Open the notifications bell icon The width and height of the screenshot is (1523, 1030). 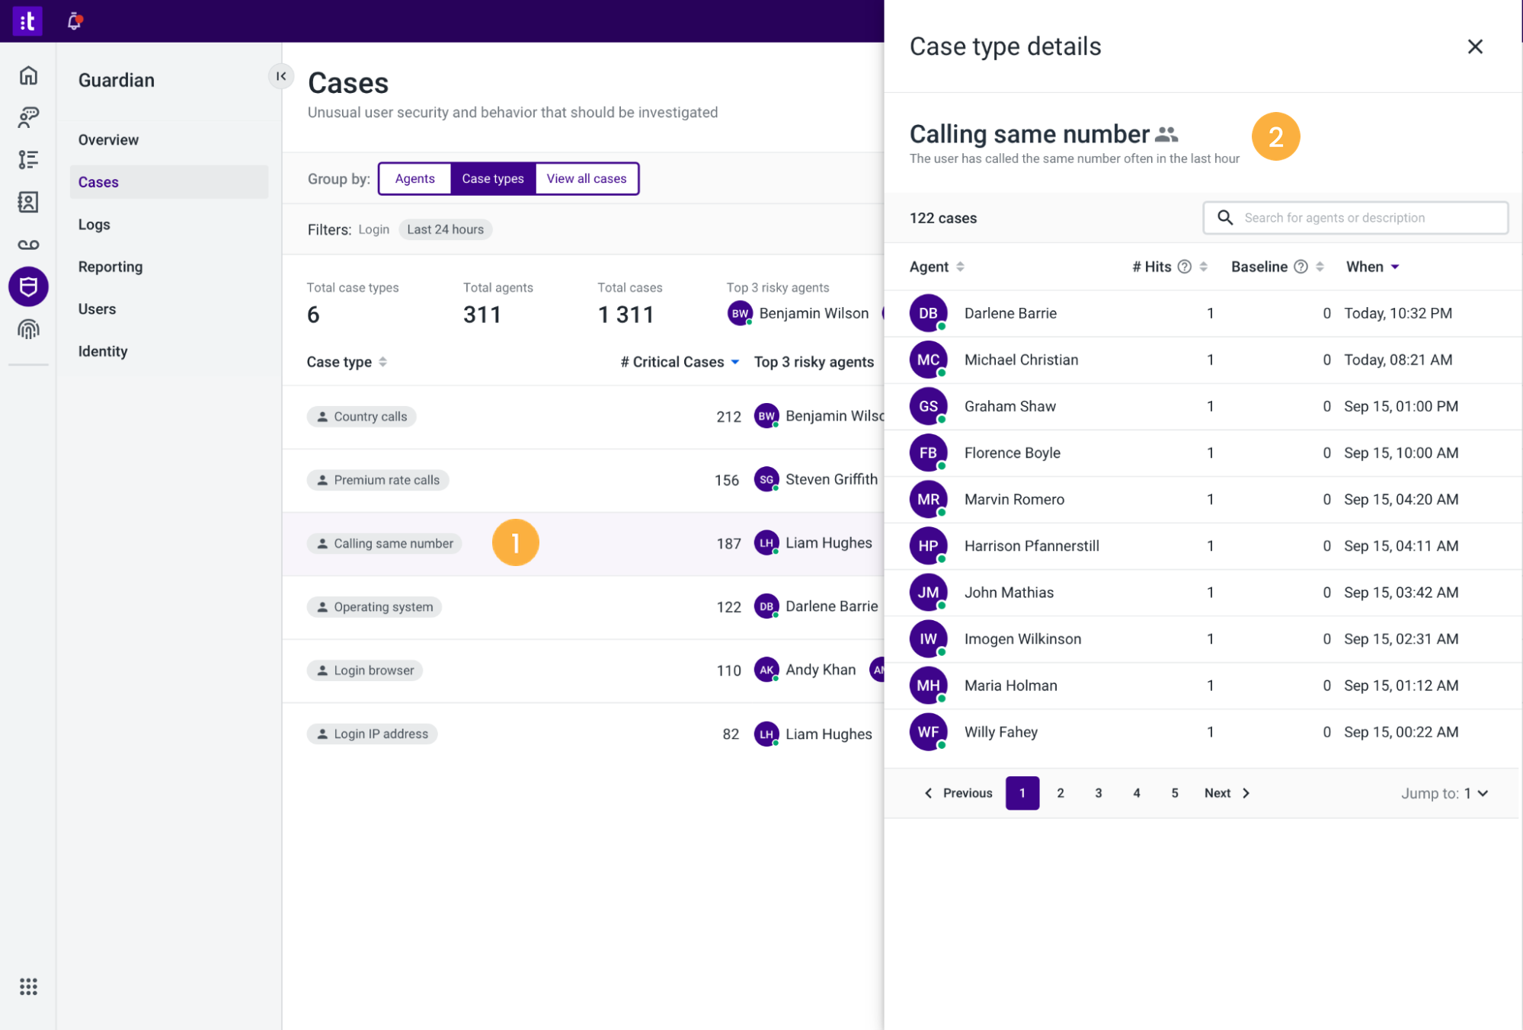coord(74,21)
